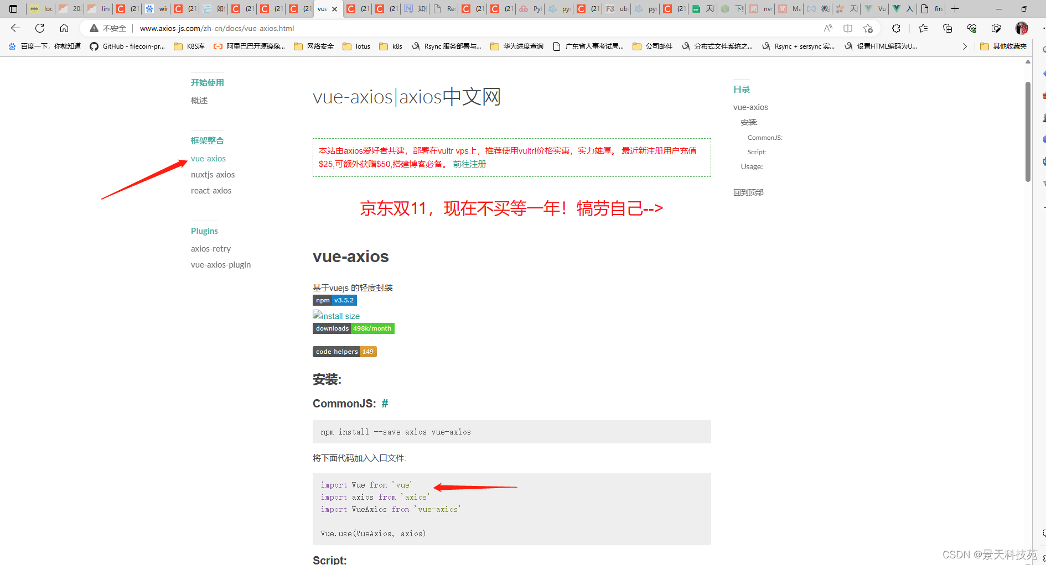The height and width of the screenshot is (565, 1046).
Task: Switch to the wir browser tab
Action: 157,9
